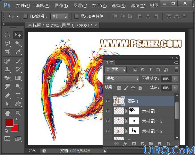This screenshot has width=195, height=155.
Task: Select the Polygonal Lasso tool
Action: click(7, 43)
